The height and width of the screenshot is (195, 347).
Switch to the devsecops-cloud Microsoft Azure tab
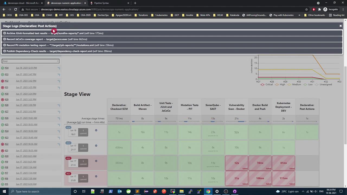tap(23, 3)
